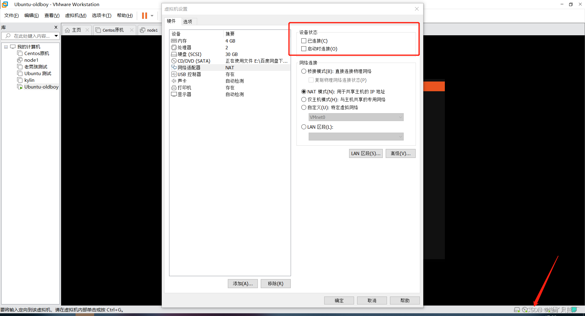Select the 显示器 display device icon
The width and height of the screenshot is (585, 316).
tap(174, 94)
